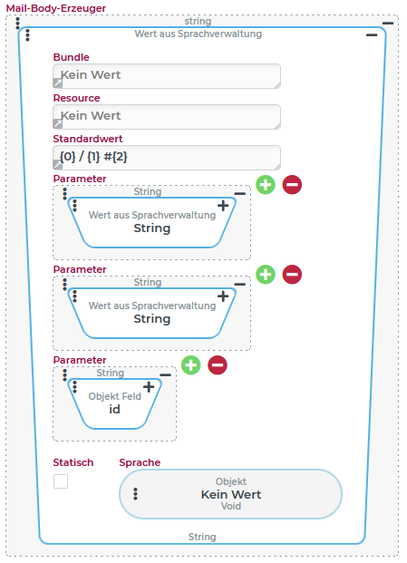Remove the Objekt Feld id parameter
Screen dimensions: 407x563
pos(218,365)
